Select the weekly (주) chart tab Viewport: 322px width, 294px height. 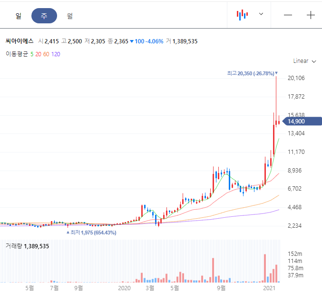pos(44,16)
